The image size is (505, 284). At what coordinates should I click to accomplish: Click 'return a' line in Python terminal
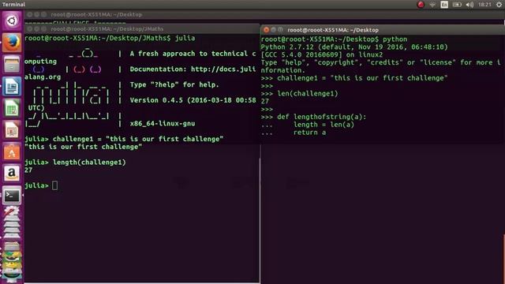[309, 133]
